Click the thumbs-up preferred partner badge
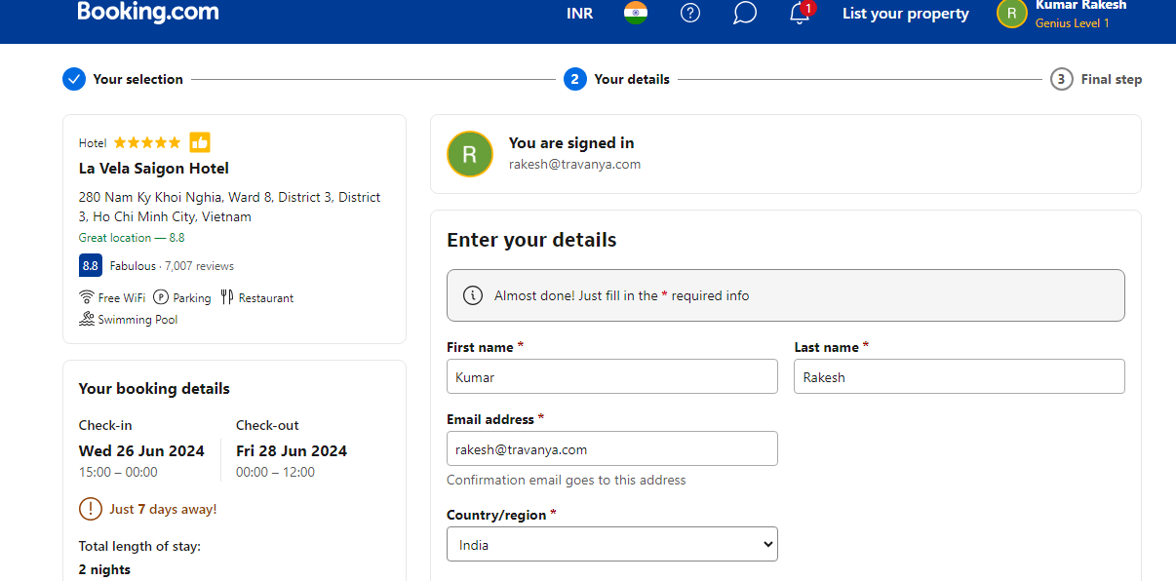Screen dimensions: 1176x581 pyautogui.click(x=200, y=142)
